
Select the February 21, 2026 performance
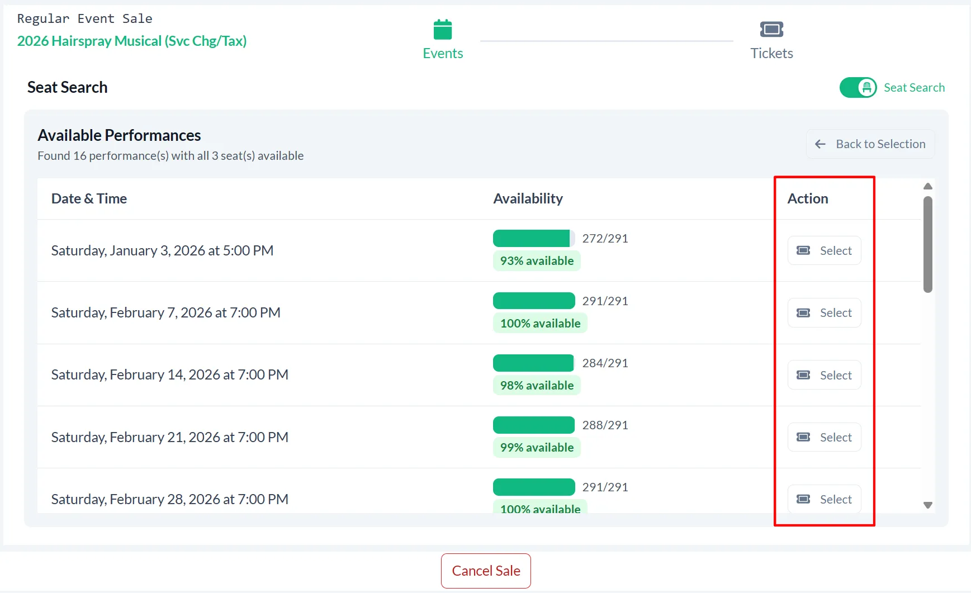[x=824, y=437]
